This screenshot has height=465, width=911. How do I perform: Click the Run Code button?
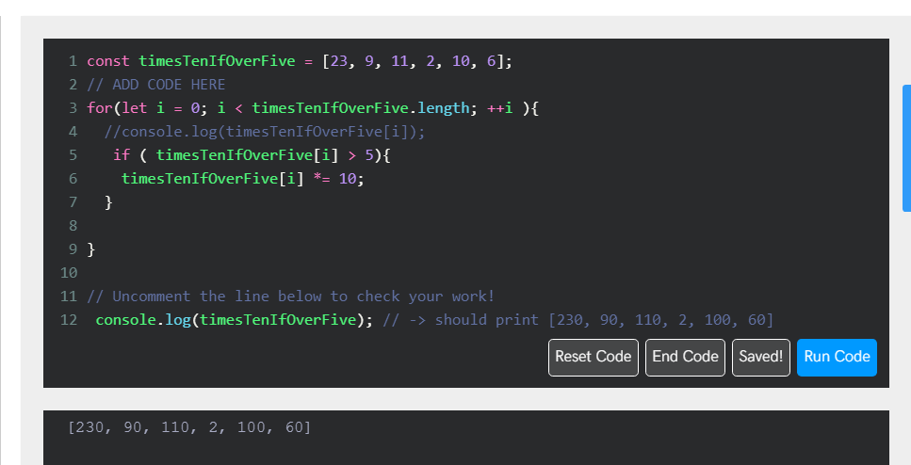(x=837, y=357)
